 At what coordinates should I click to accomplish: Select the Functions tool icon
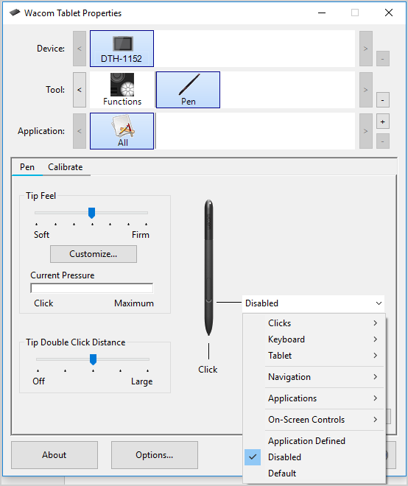click(122, 90)
